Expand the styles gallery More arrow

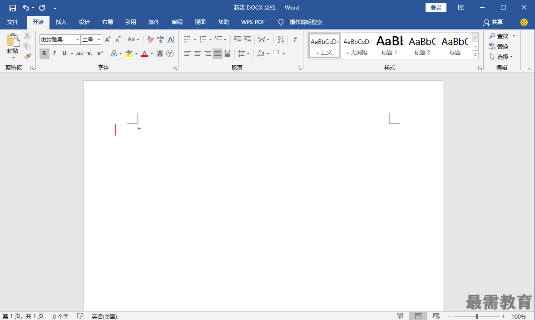[476, 55]
